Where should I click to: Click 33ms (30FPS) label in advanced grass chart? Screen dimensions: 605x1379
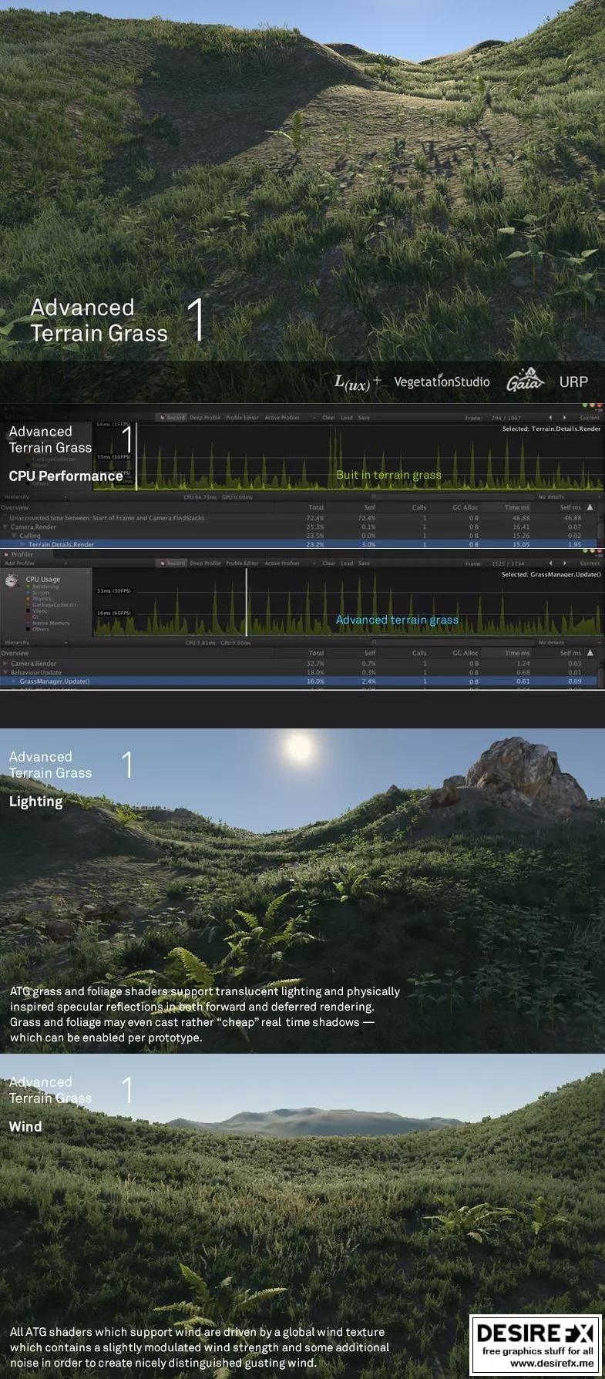(114, 591)
